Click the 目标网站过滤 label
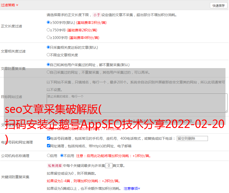Screen dimensions: 229x193 point(11,97)
